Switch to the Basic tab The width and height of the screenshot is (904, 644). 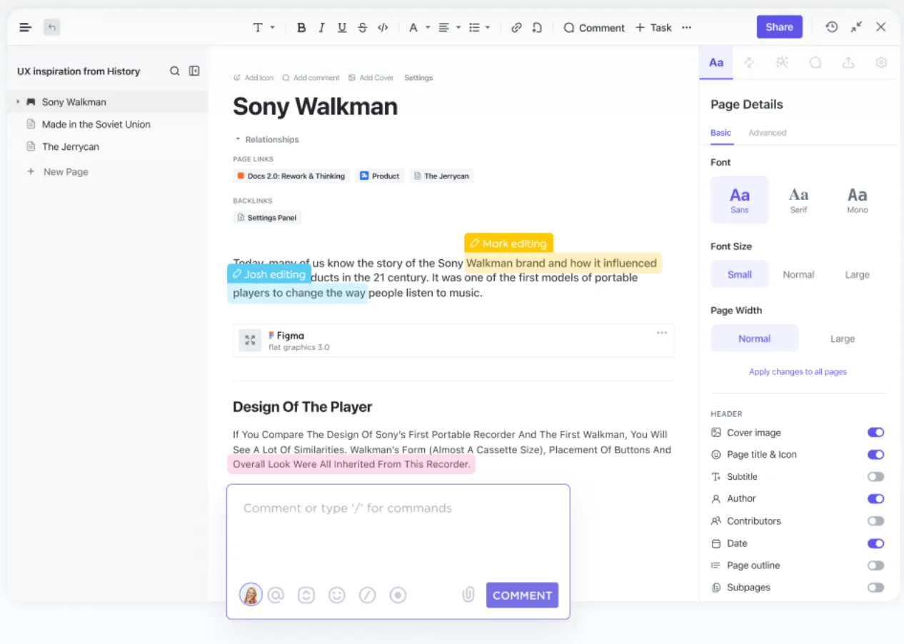tap(720, 133)
